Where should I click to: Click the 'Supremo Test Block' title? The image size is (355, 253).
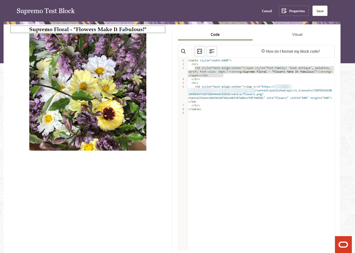click(46, 11)
